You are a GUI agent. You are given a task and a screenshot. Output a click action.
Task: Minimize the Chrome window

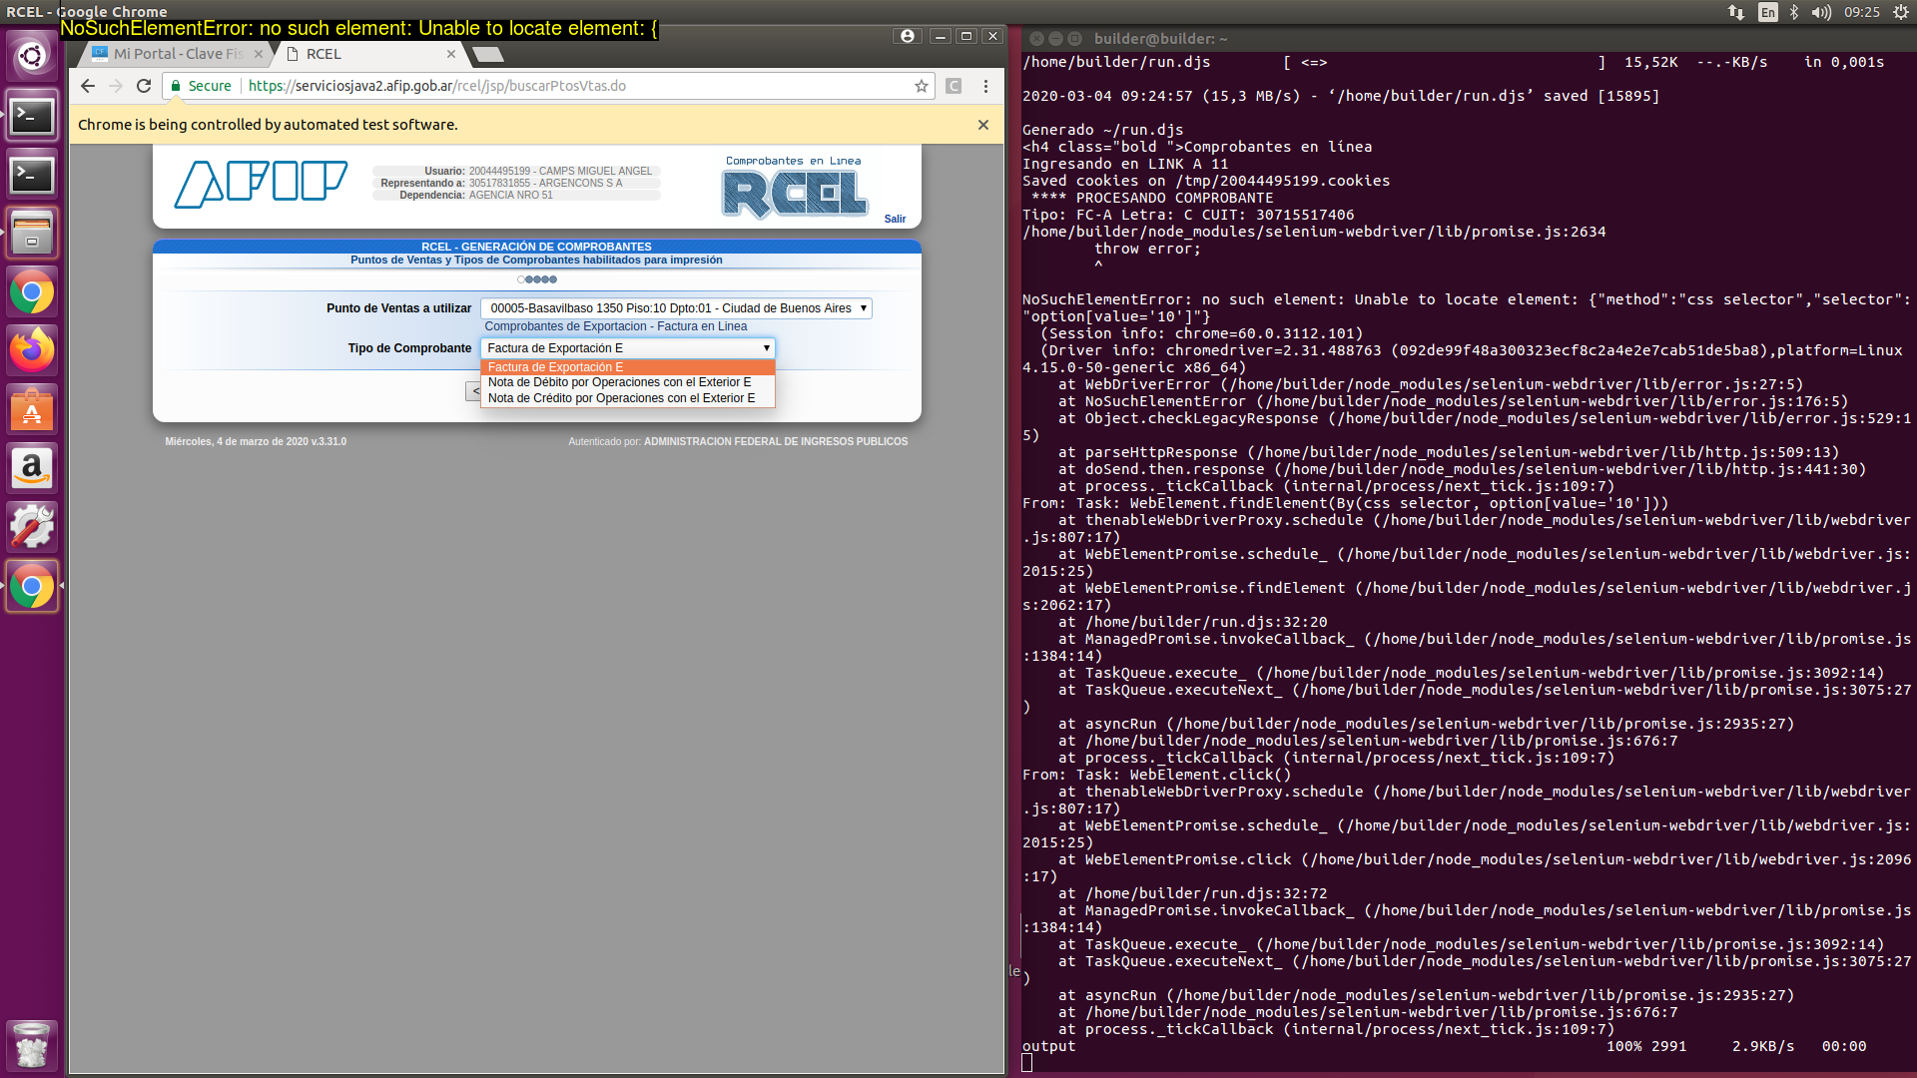940,36
